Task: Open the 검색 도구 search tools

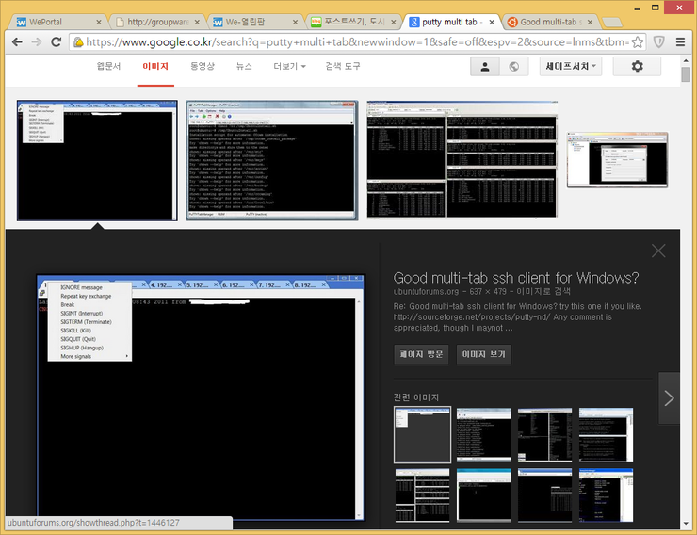Action: [x=343, y=66]
